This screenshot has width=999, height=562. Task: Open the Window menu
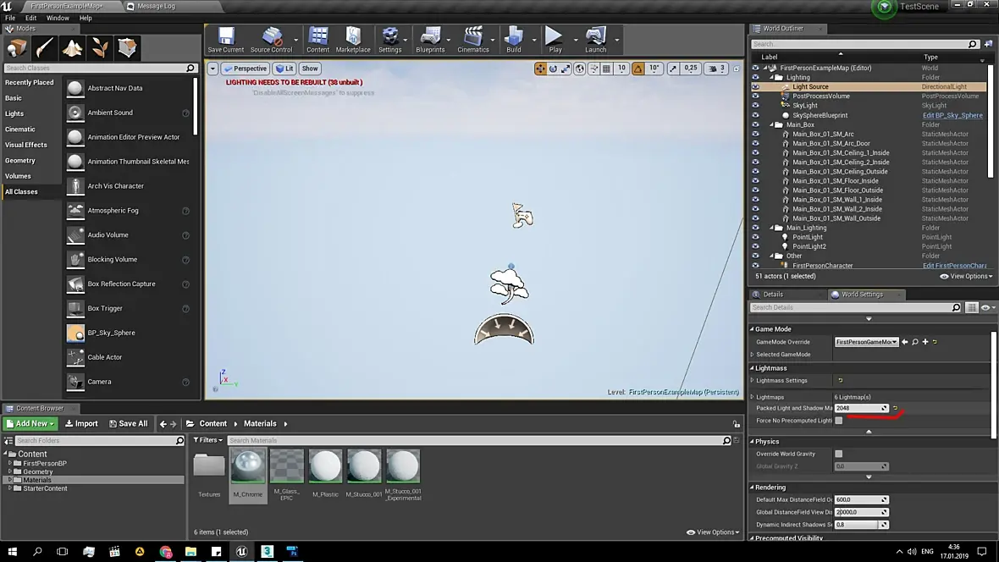click(x=58, y=18)
